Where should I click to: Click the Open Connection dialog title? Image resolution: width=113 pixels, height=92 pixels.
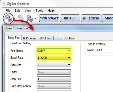[16, 28]
